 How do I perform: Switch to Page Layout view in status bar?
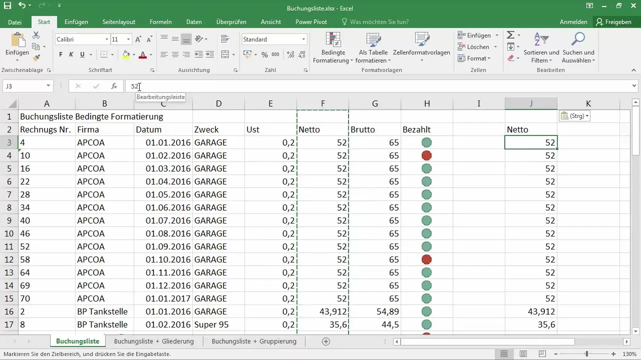point(523,354)
